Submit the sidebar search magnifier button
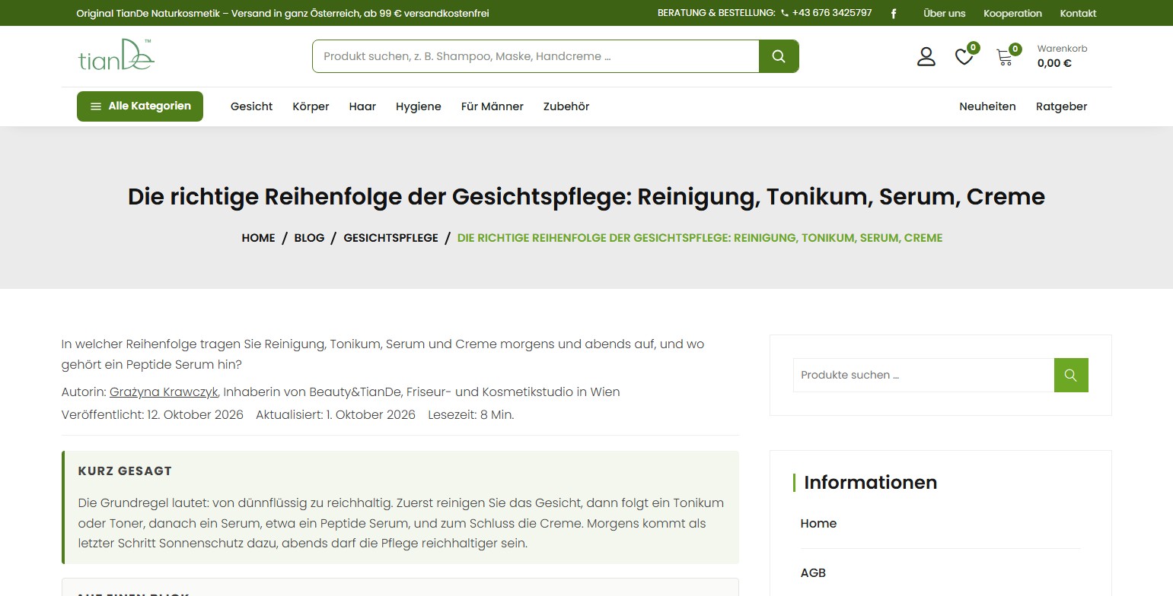Image resolution: width=1173 pixels, height=596 pixels. 1071,375
